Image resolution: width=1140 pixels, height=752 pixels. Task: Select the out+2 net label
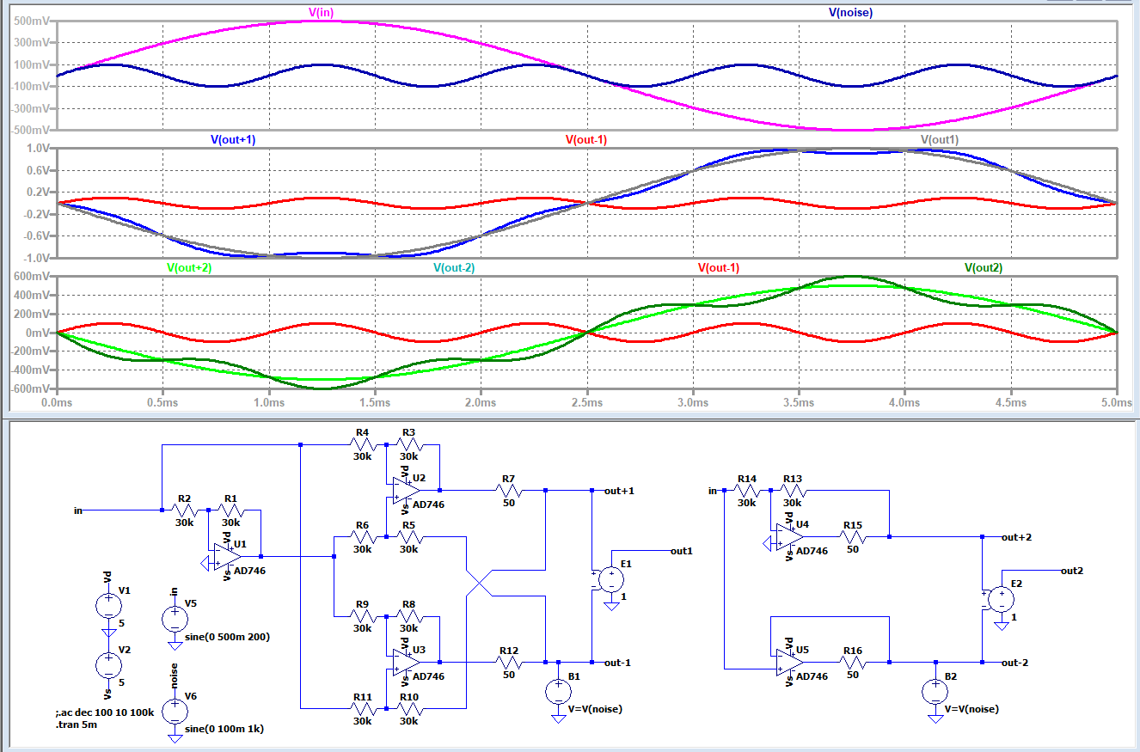tap(1017, 536)
